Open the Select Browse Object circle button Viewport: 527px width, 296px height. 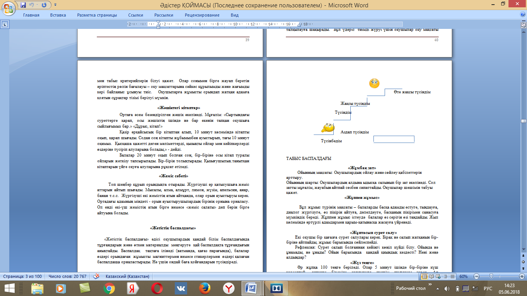click(x=524, y=262)
